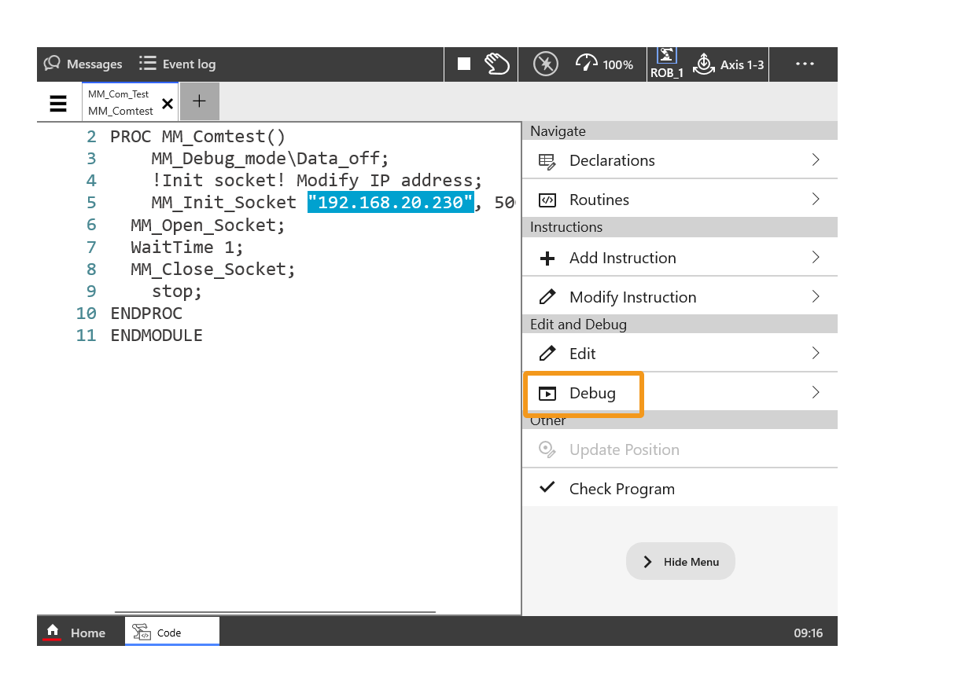Open the three-dot more options menu
Image resolution: width=958 pixels, height=686 pixels.
click(805, 64)
